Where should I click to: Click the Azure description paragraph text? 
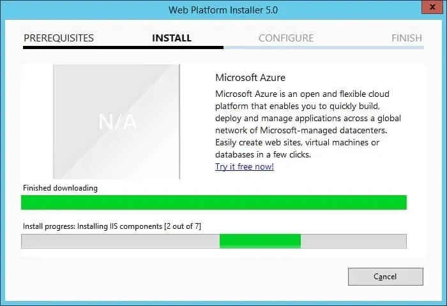308,124
